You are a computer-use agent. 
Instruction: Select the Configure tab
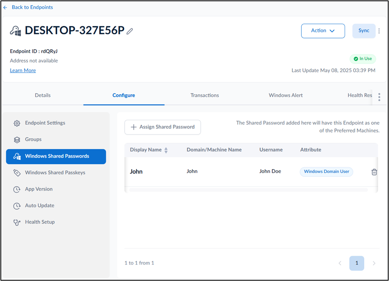pyautogui.click(x=124, y=95)
